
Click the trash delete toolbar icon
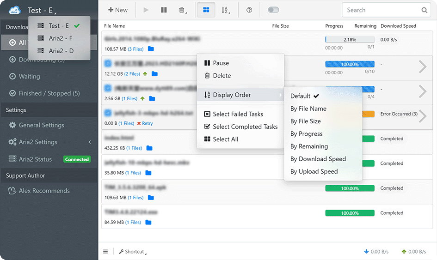182,10
